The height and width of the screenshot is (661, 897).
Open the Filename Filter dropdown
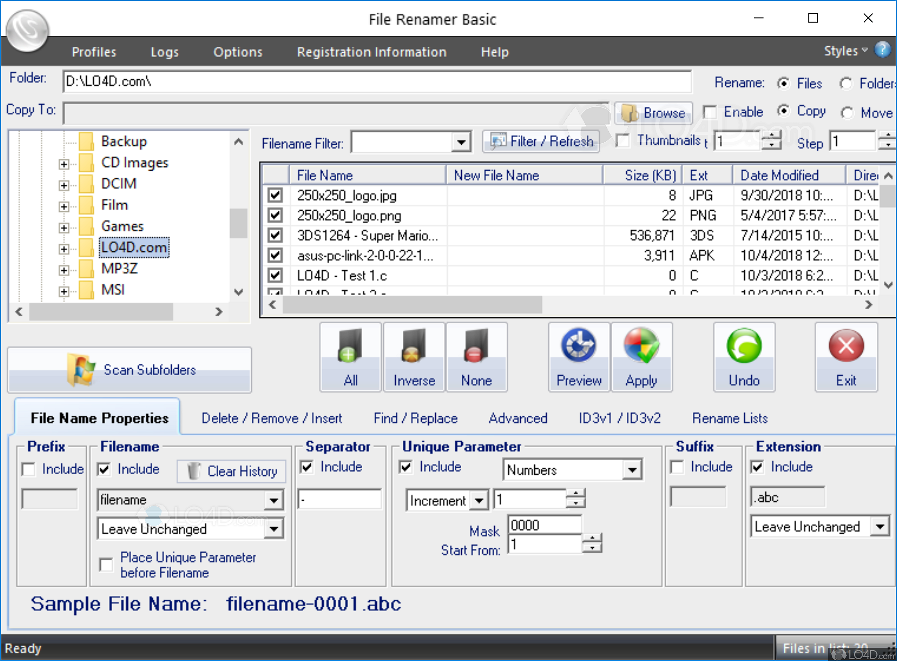(461, 142)
